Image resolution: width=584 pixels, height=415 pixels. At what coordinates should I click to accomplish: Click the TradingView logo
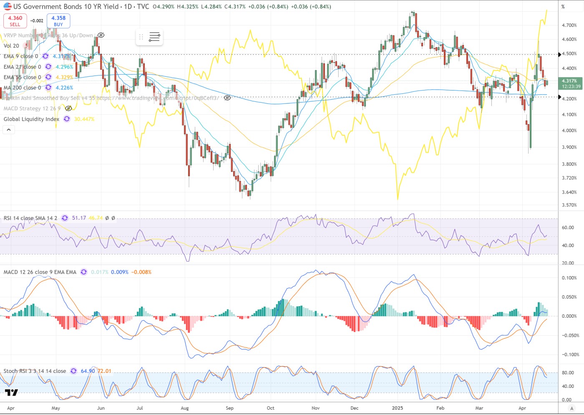click(11, 392)
